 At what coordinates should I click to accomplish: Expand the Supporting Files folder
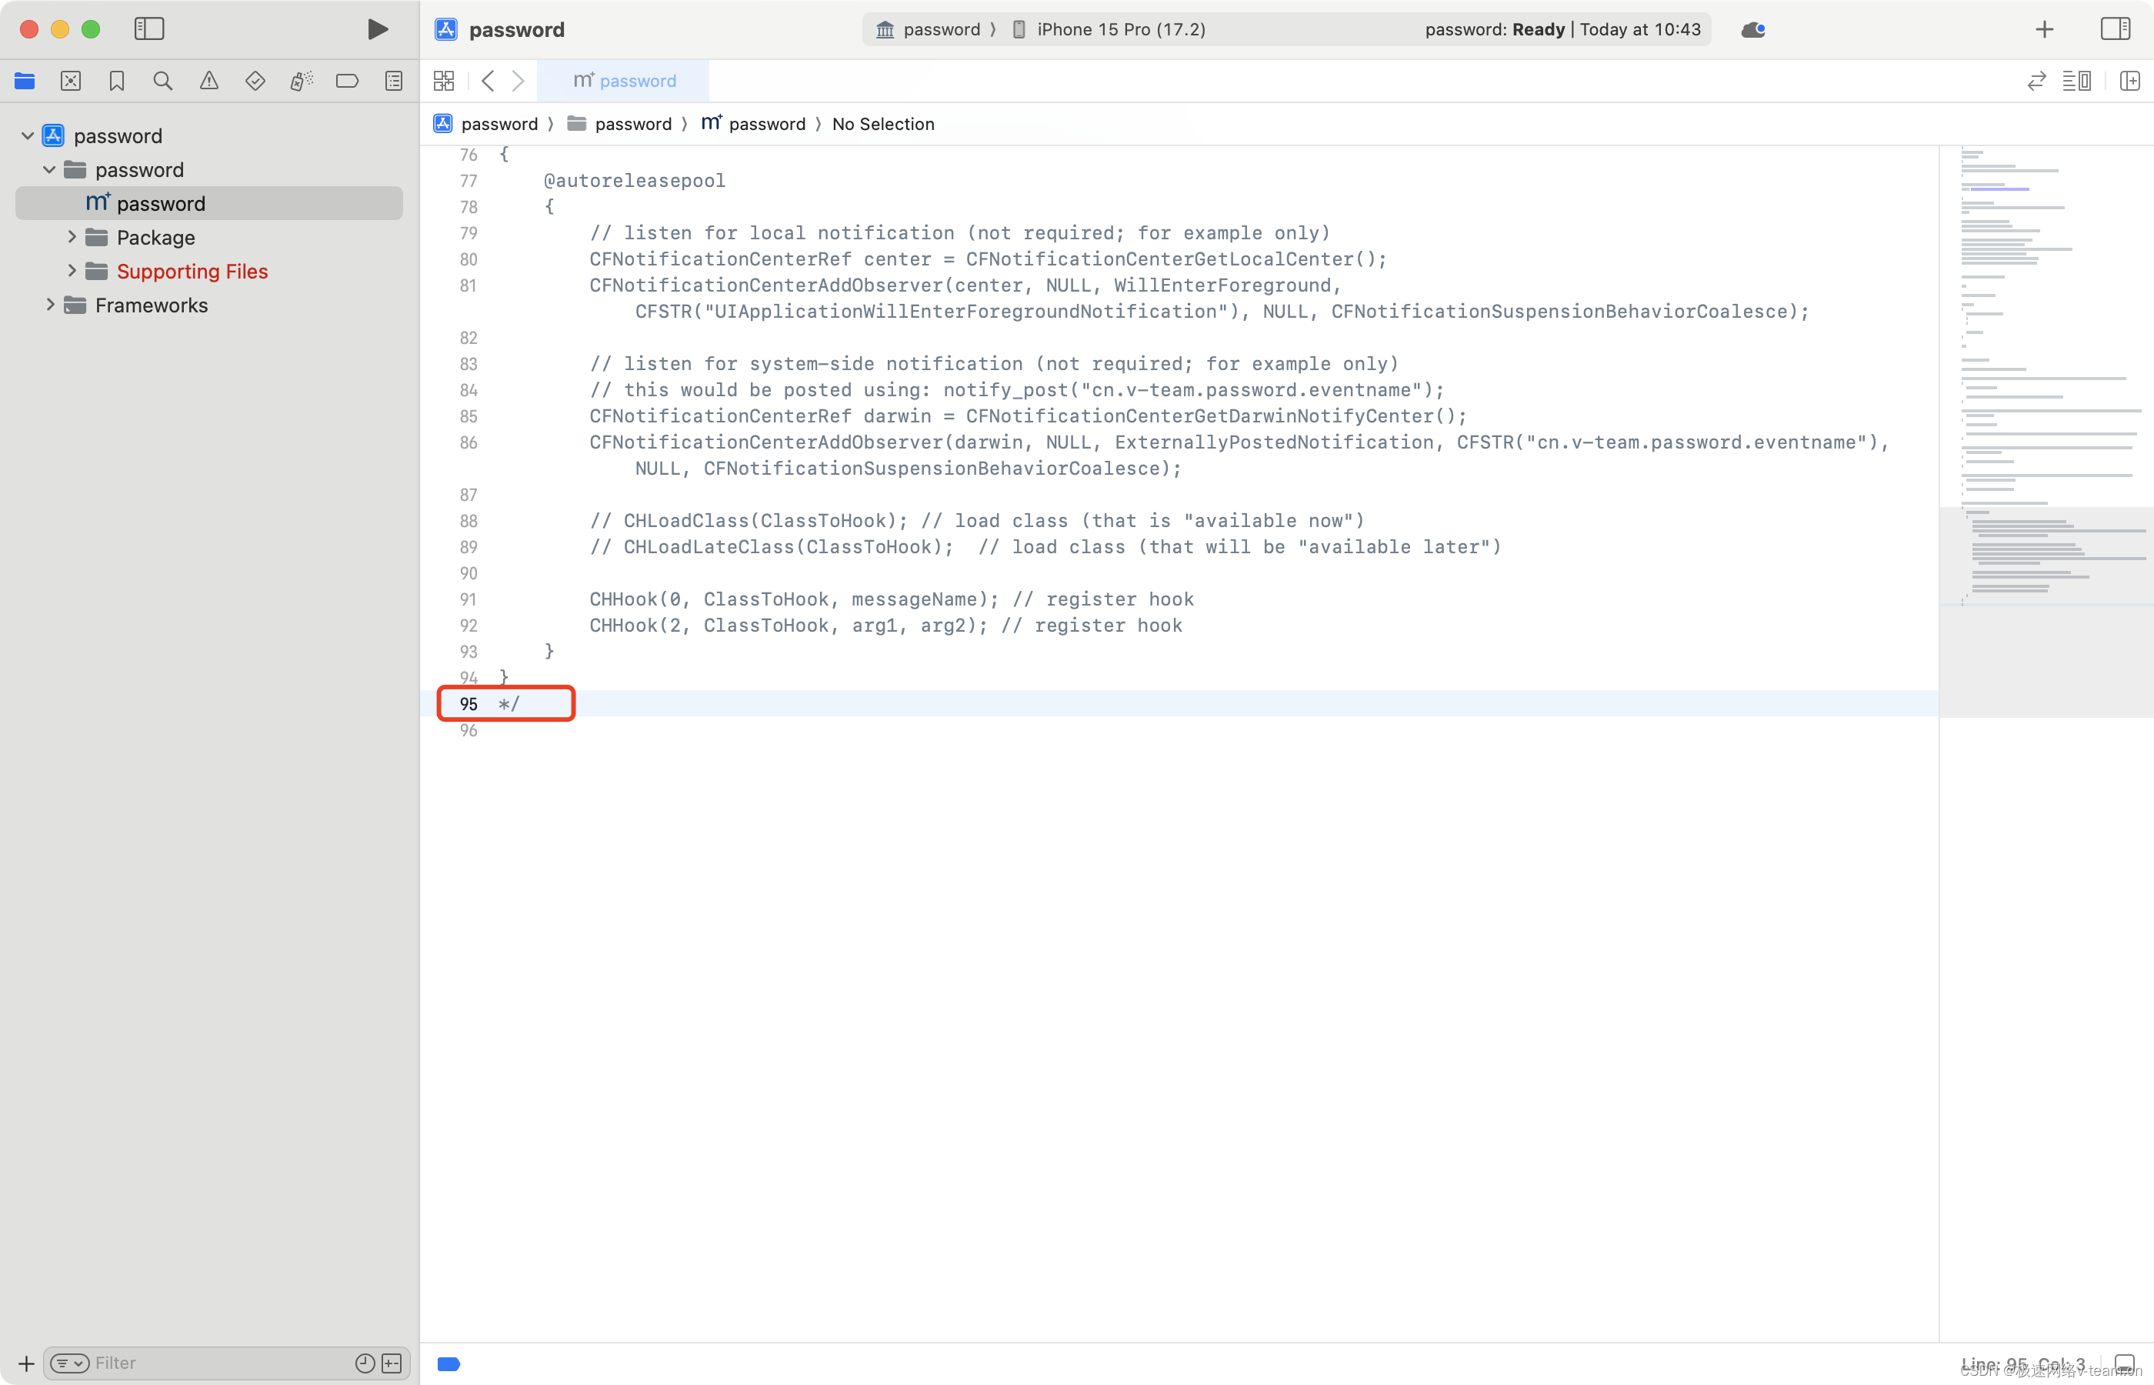72,271
